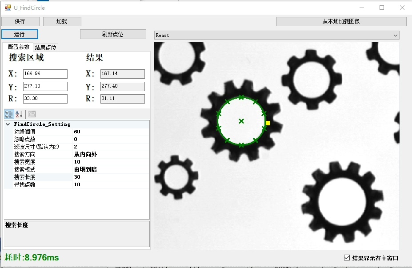Click the Property Pages icon in property grid
412x268 pixels.
coord(32,114)
